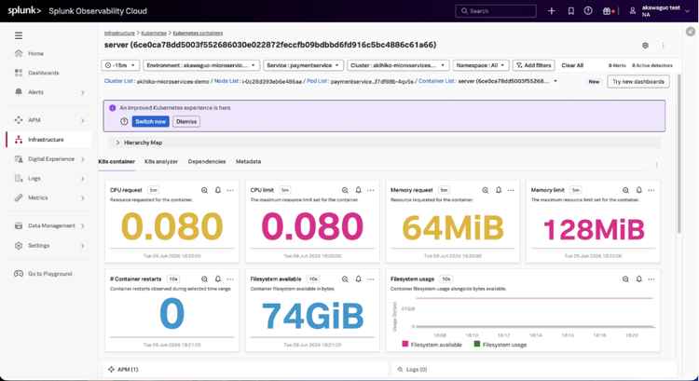The height and width of the screenshot is (381, 699).
Task: Zoom into the Memory request chart
Action: pyautogui.click(x=485, y=190)
